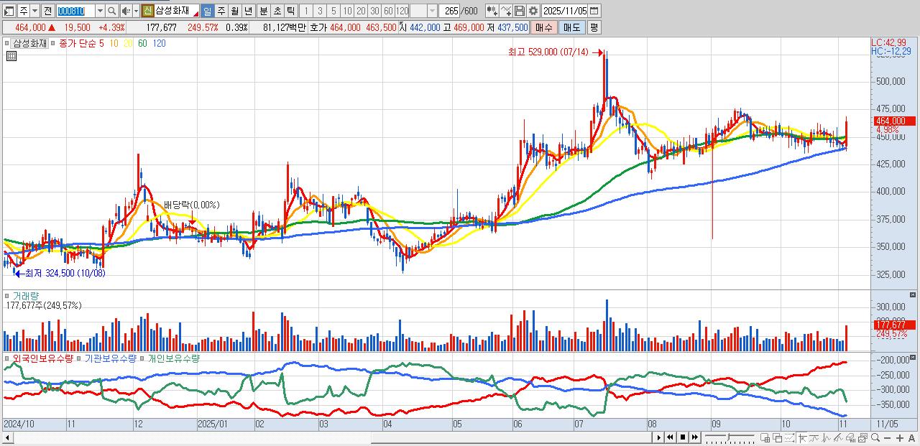This screenshot has width=920, height=446.
Task: Click the green 신 badge icon
Action: [x=147, y=11]
